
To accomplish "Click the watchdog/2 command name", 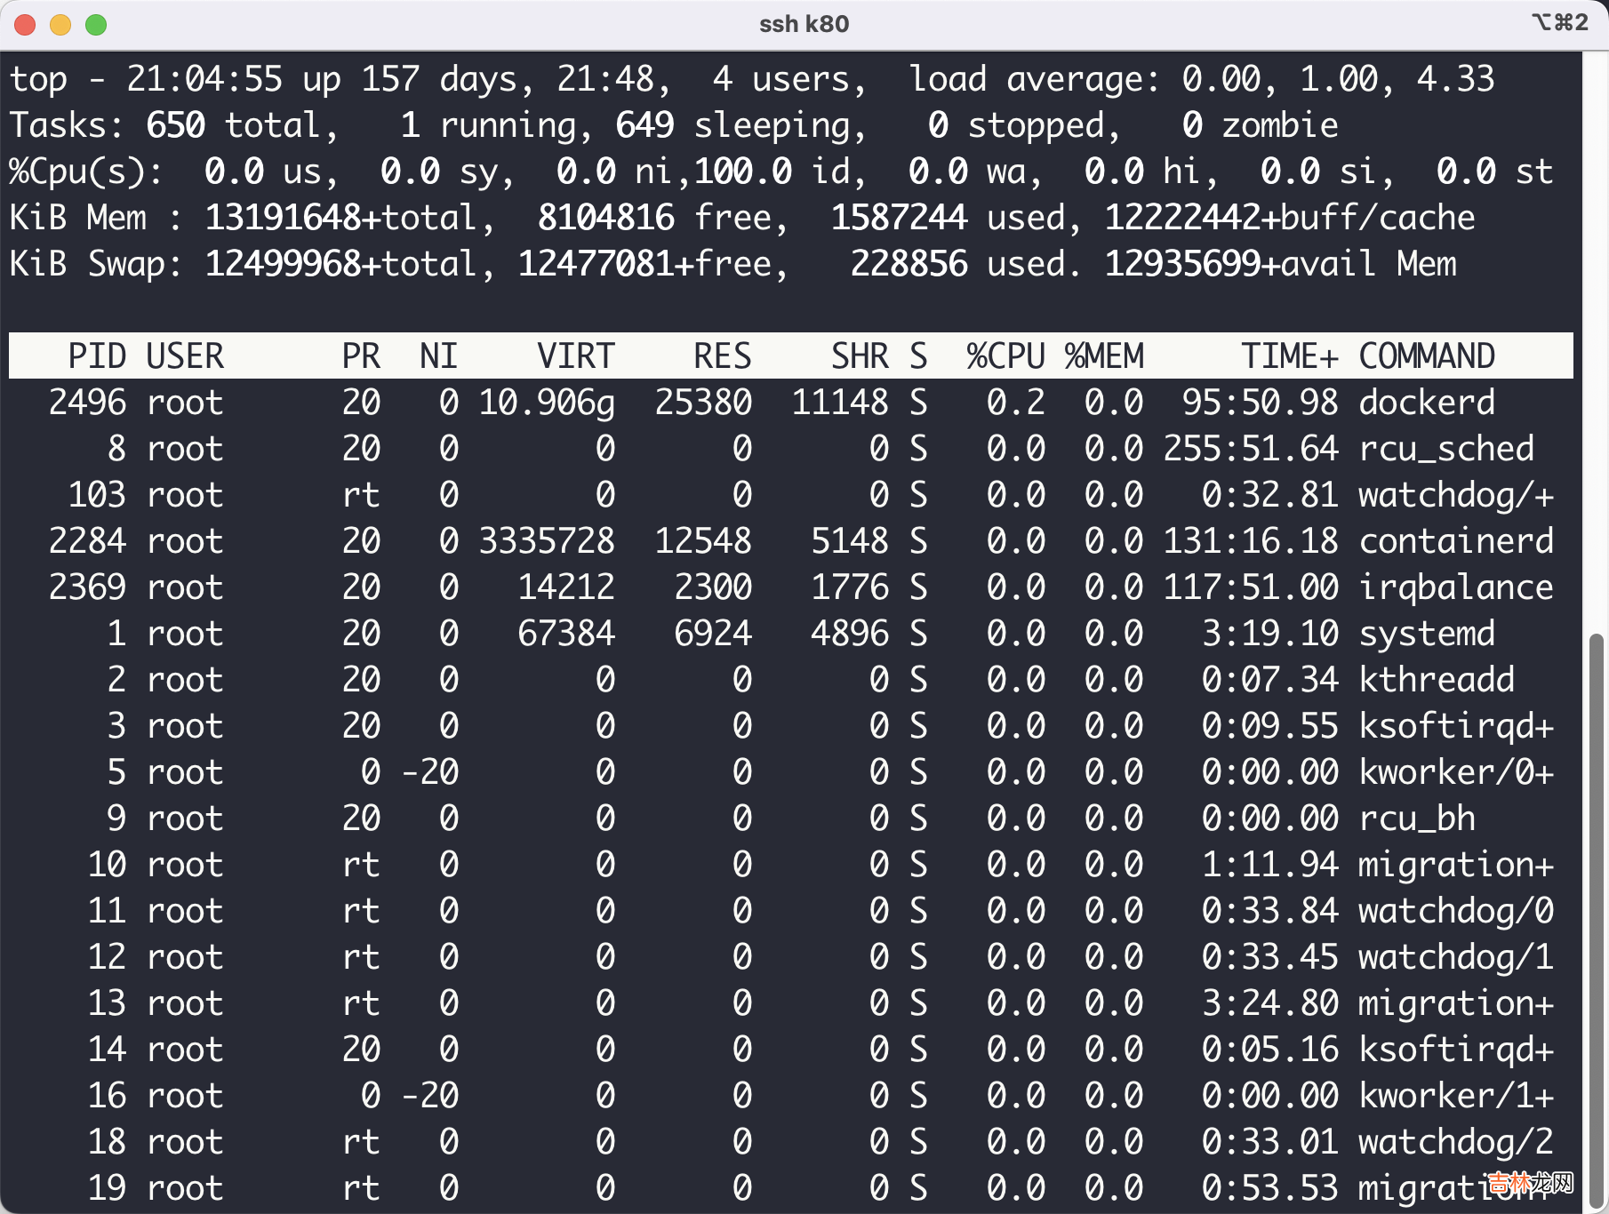I will coord(1456,1142).
